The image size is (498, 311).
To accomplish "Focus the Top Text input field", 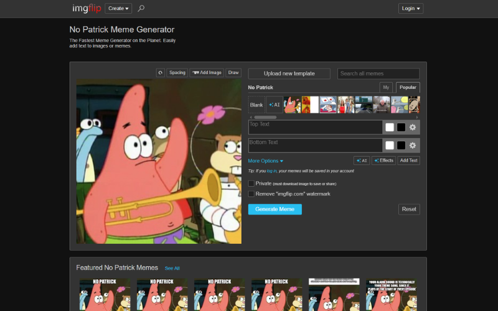I will (x=316, y=128).
